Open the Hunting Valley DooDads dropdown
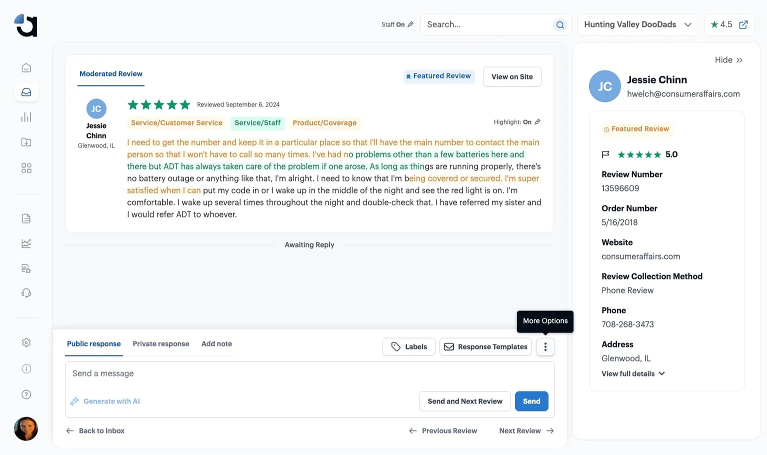767x455 pixels. point(638,24)
